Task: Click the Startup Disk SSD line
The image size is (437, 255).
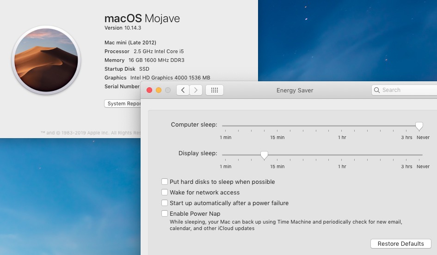Action: [x=127, y=69]
